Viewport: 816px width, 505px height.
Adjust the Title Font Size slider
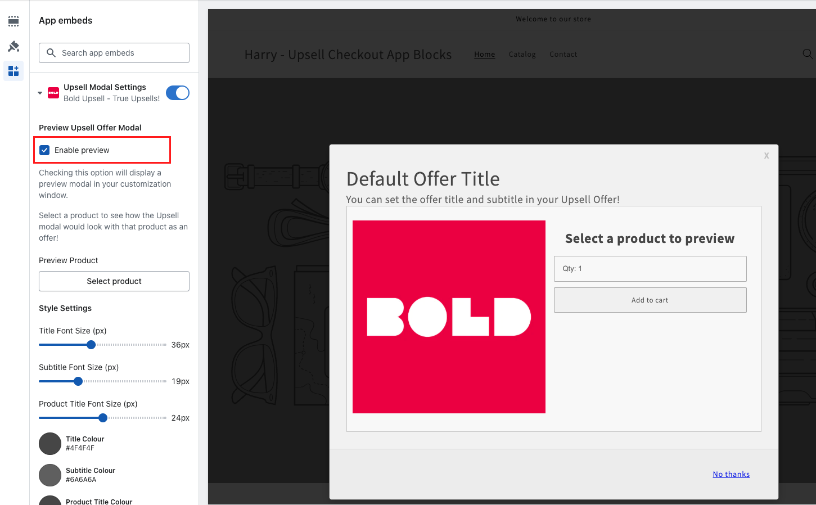(91, 345)
